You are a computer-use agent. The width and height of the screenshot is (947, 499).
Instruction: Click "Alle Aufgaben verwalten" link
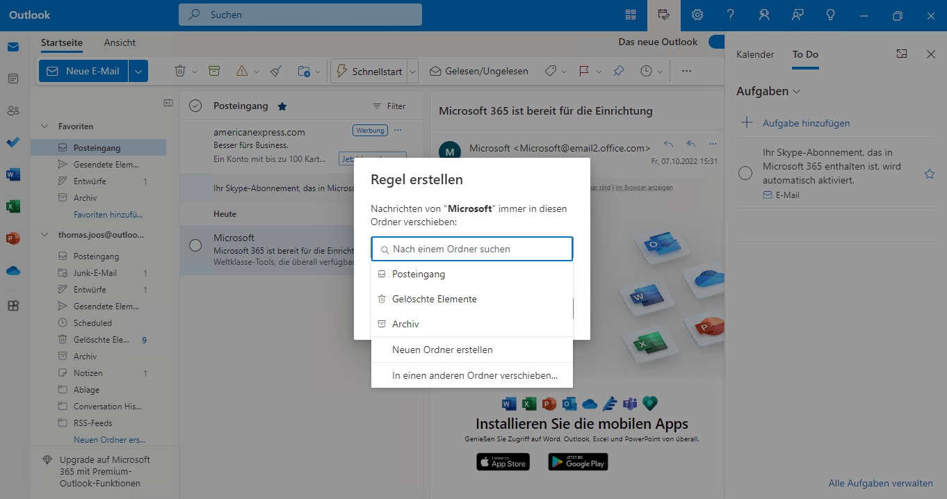coord(880,483)
